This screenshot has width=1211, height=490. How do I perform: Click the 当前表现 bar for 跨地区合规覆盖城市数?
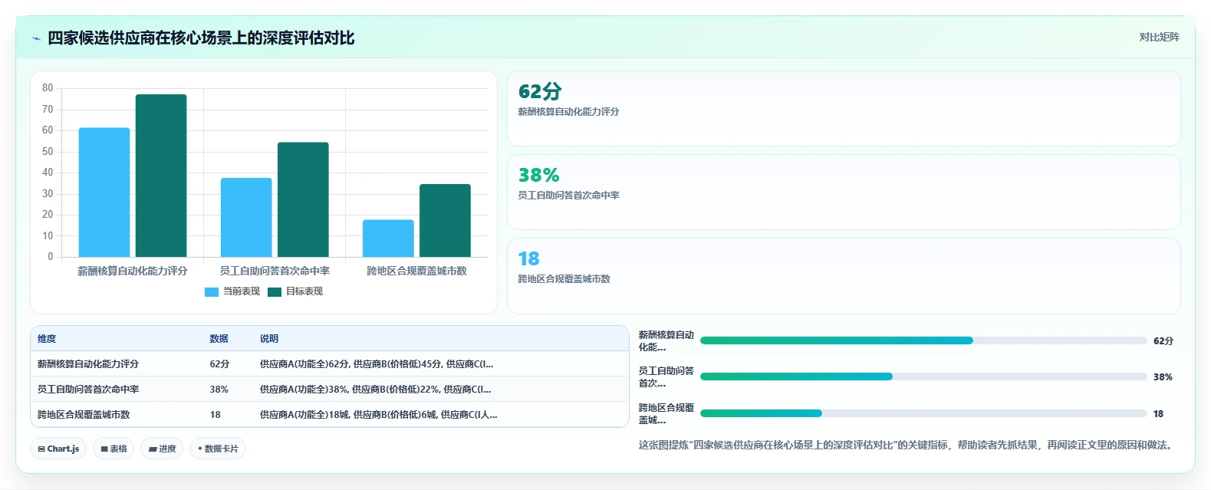(388, 238)
